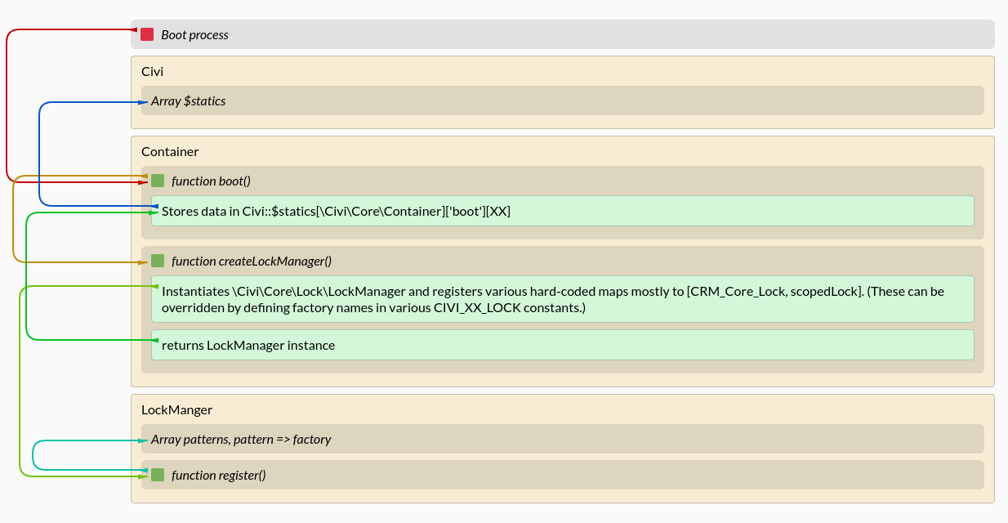Click the red square icon beside Boot process
Screen dimensions: 1008x523
click(147, 34)
